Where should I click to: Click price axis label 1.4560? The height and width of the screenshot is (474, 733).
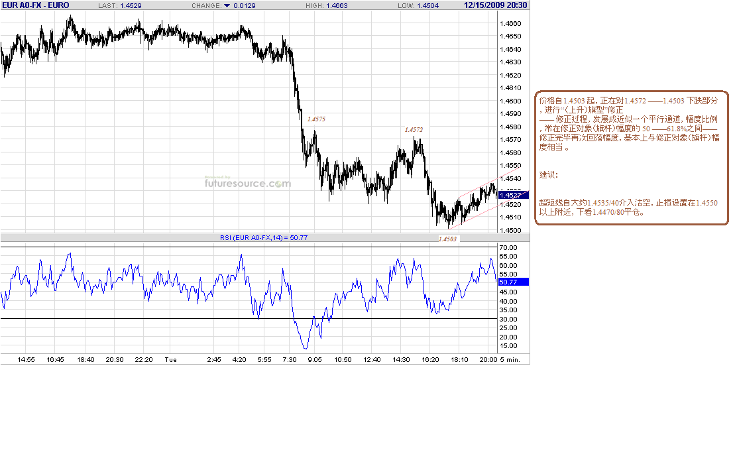click(510, 152)
